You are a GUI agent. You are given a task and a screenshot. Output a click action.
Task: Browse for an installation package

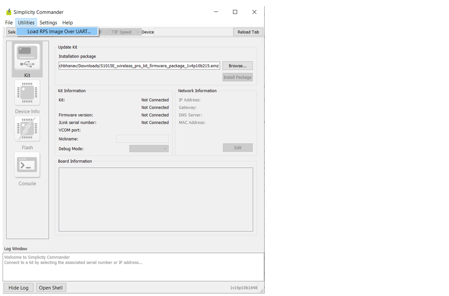[x=237, y=66]
